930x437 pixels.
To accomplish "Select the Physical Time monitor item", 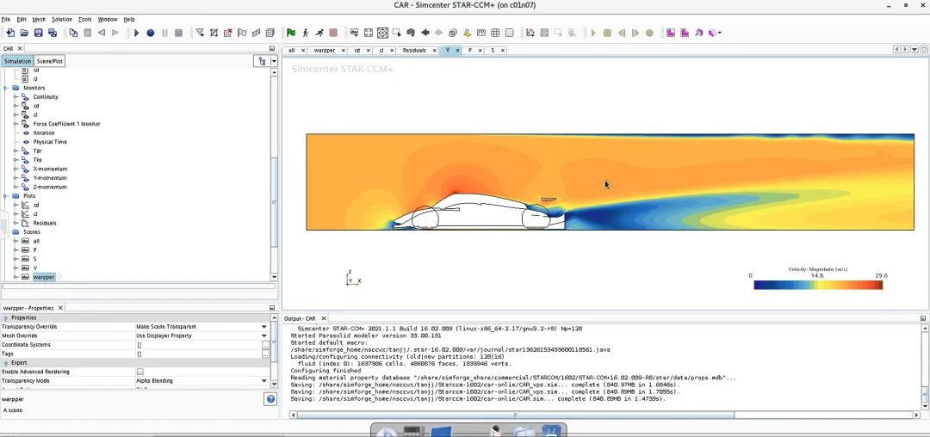I will point(50,142).
